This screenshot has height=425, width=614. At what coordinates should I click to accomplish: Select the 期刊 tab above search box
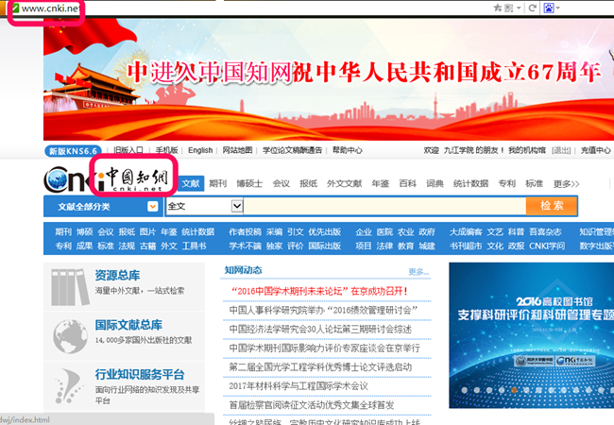coord(217,183)
